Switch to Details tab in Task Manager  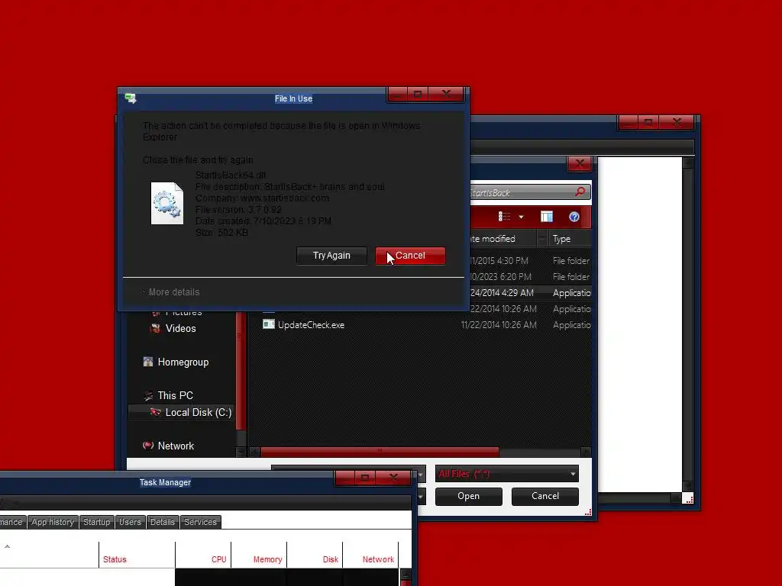[x=163, y=522]
